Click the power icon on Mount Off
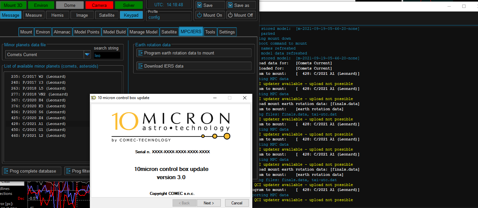Screen dimensions: 478x208 (230, 15)
